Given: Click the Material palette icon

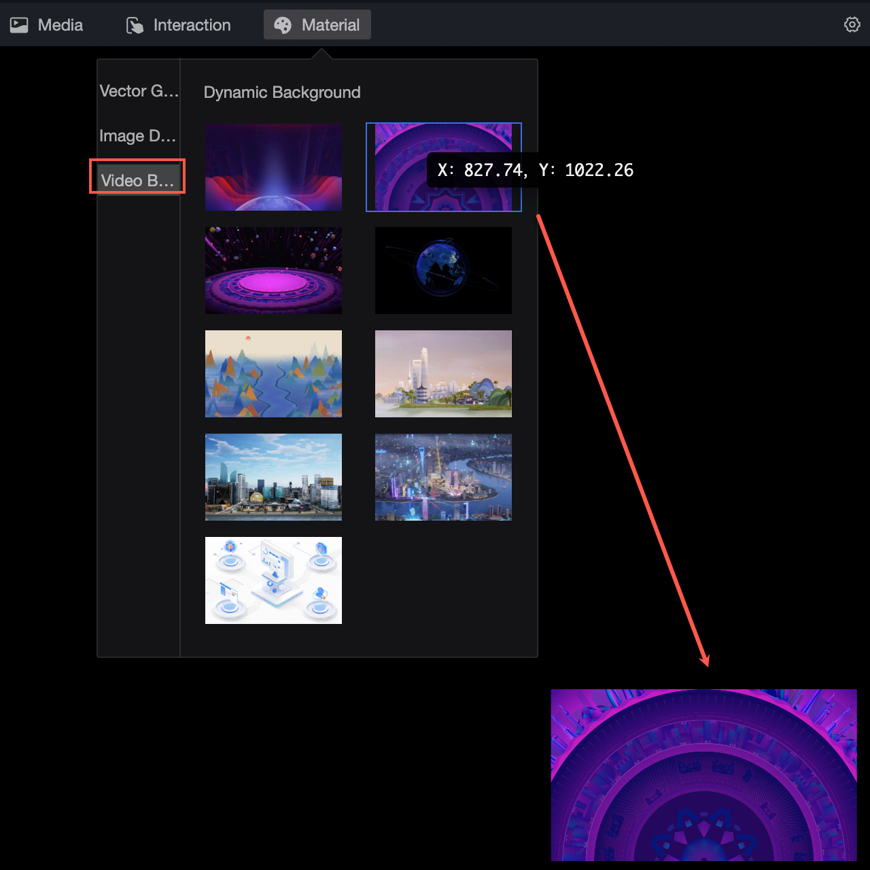Looking at the screenshot, I should [283, 25].
